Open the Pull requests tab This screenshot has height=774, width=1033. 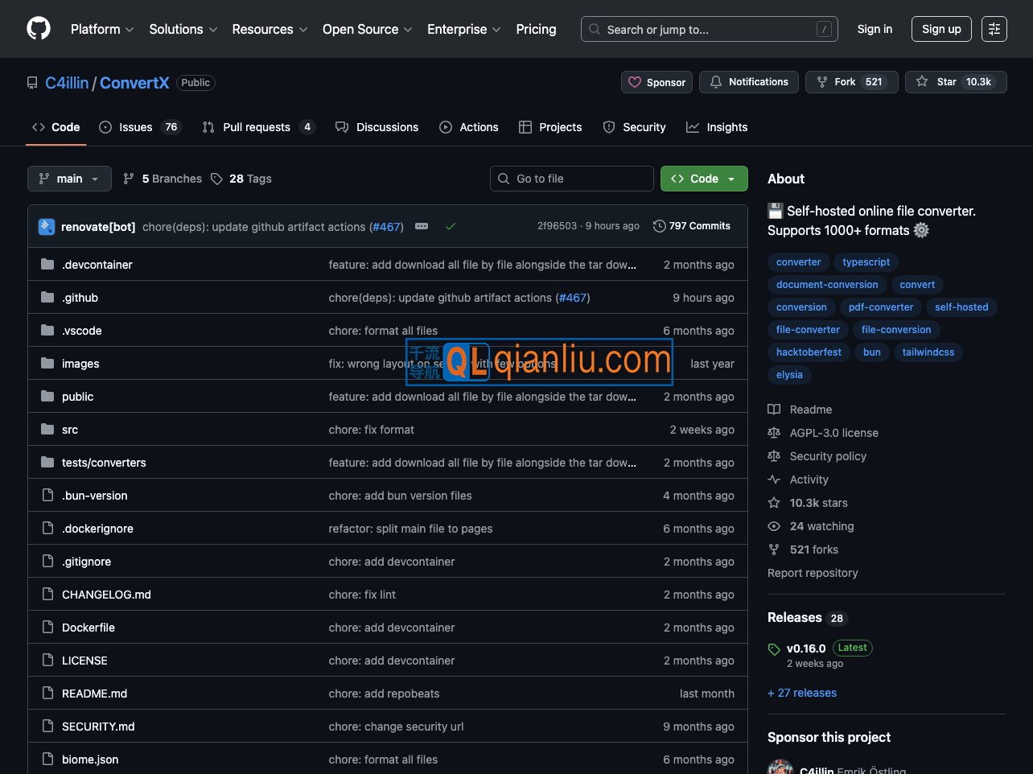pos(256,127)
